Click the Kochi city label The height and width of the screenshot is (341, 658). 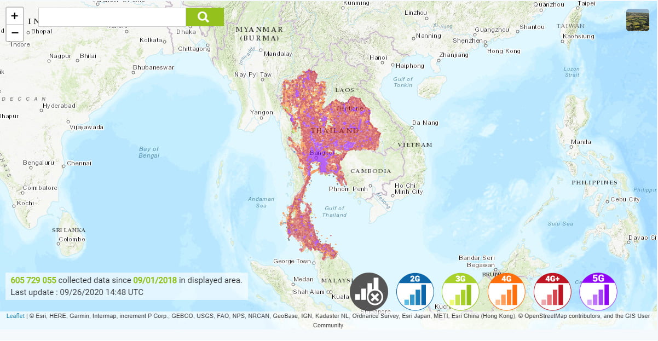pyautogui.click(x=25, y=203)
